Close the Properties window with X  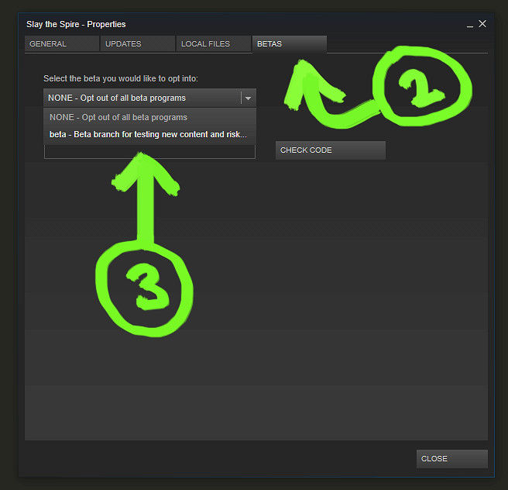pos(482,24)
